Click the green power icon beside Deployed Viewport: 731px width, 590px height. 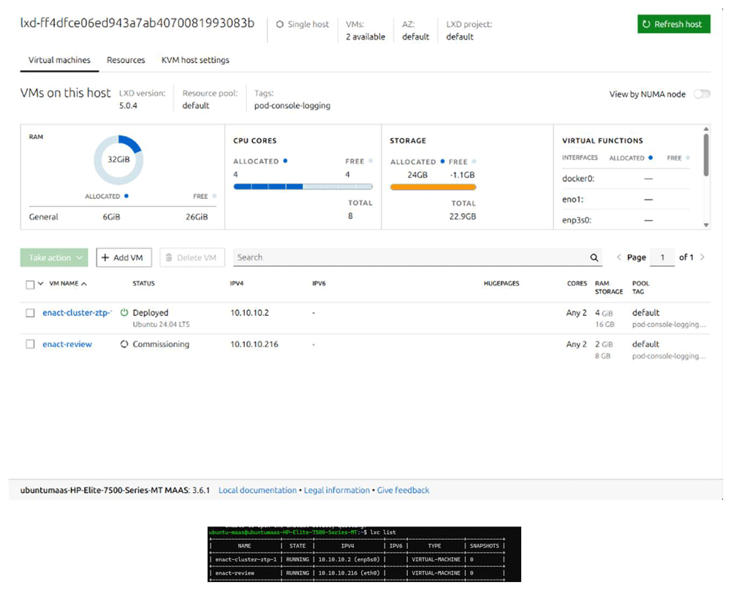pos(124,312)
